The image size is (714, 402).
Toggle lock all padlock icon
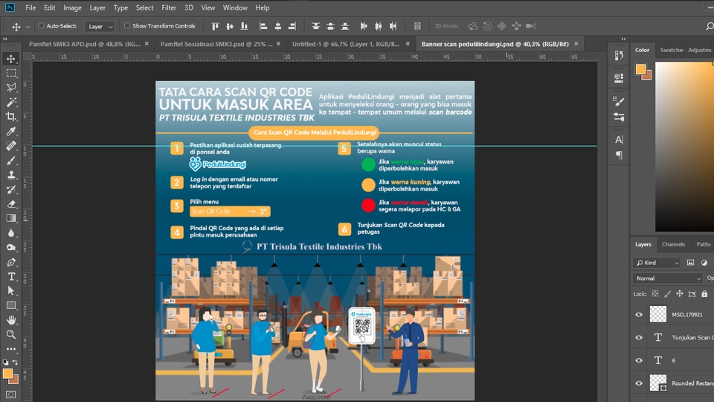[x=704, y=294]
